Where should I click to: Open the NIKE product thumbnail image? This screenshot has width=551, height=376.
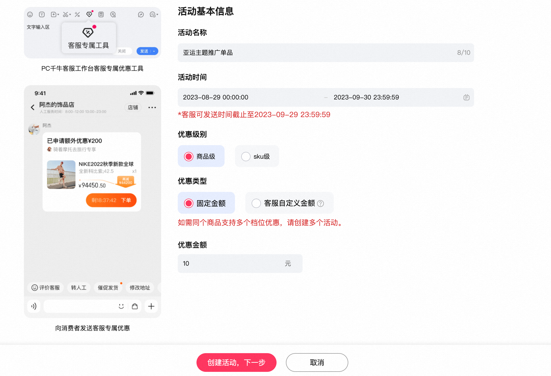click(x=61, y=174)
